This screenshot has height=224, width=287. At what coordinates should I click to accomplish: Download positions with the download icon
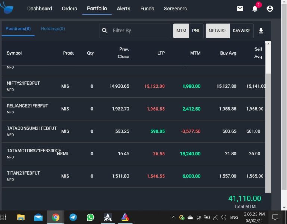coord(261,31)
